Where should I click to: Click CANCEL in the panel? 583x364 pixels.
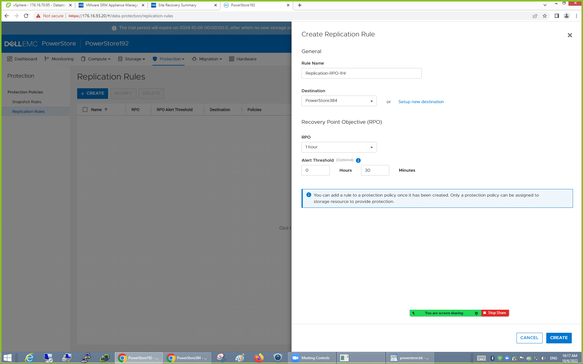pyautogui.click(x=529, y=338)
